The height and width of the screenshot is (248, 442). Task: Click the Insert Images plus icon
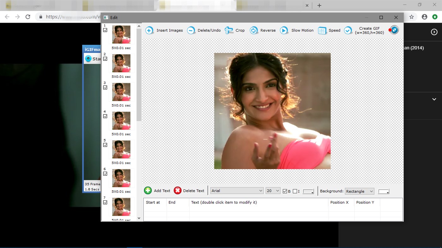pos(149,30)
